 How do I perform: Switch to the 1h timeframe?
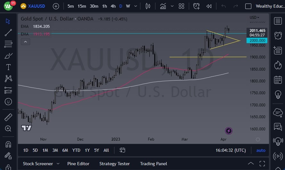pos(104,6)
